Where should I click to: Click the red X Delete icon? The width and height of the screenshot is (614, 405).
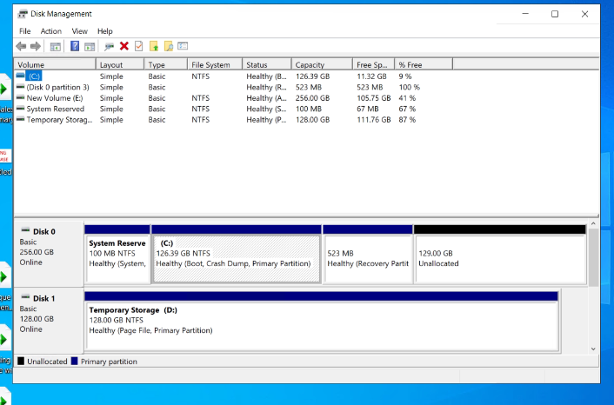[124, 46]
